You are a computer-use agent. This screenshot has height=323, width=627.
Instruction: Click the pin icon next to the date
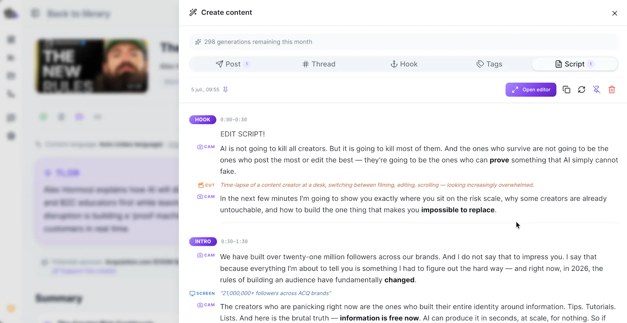225,89
